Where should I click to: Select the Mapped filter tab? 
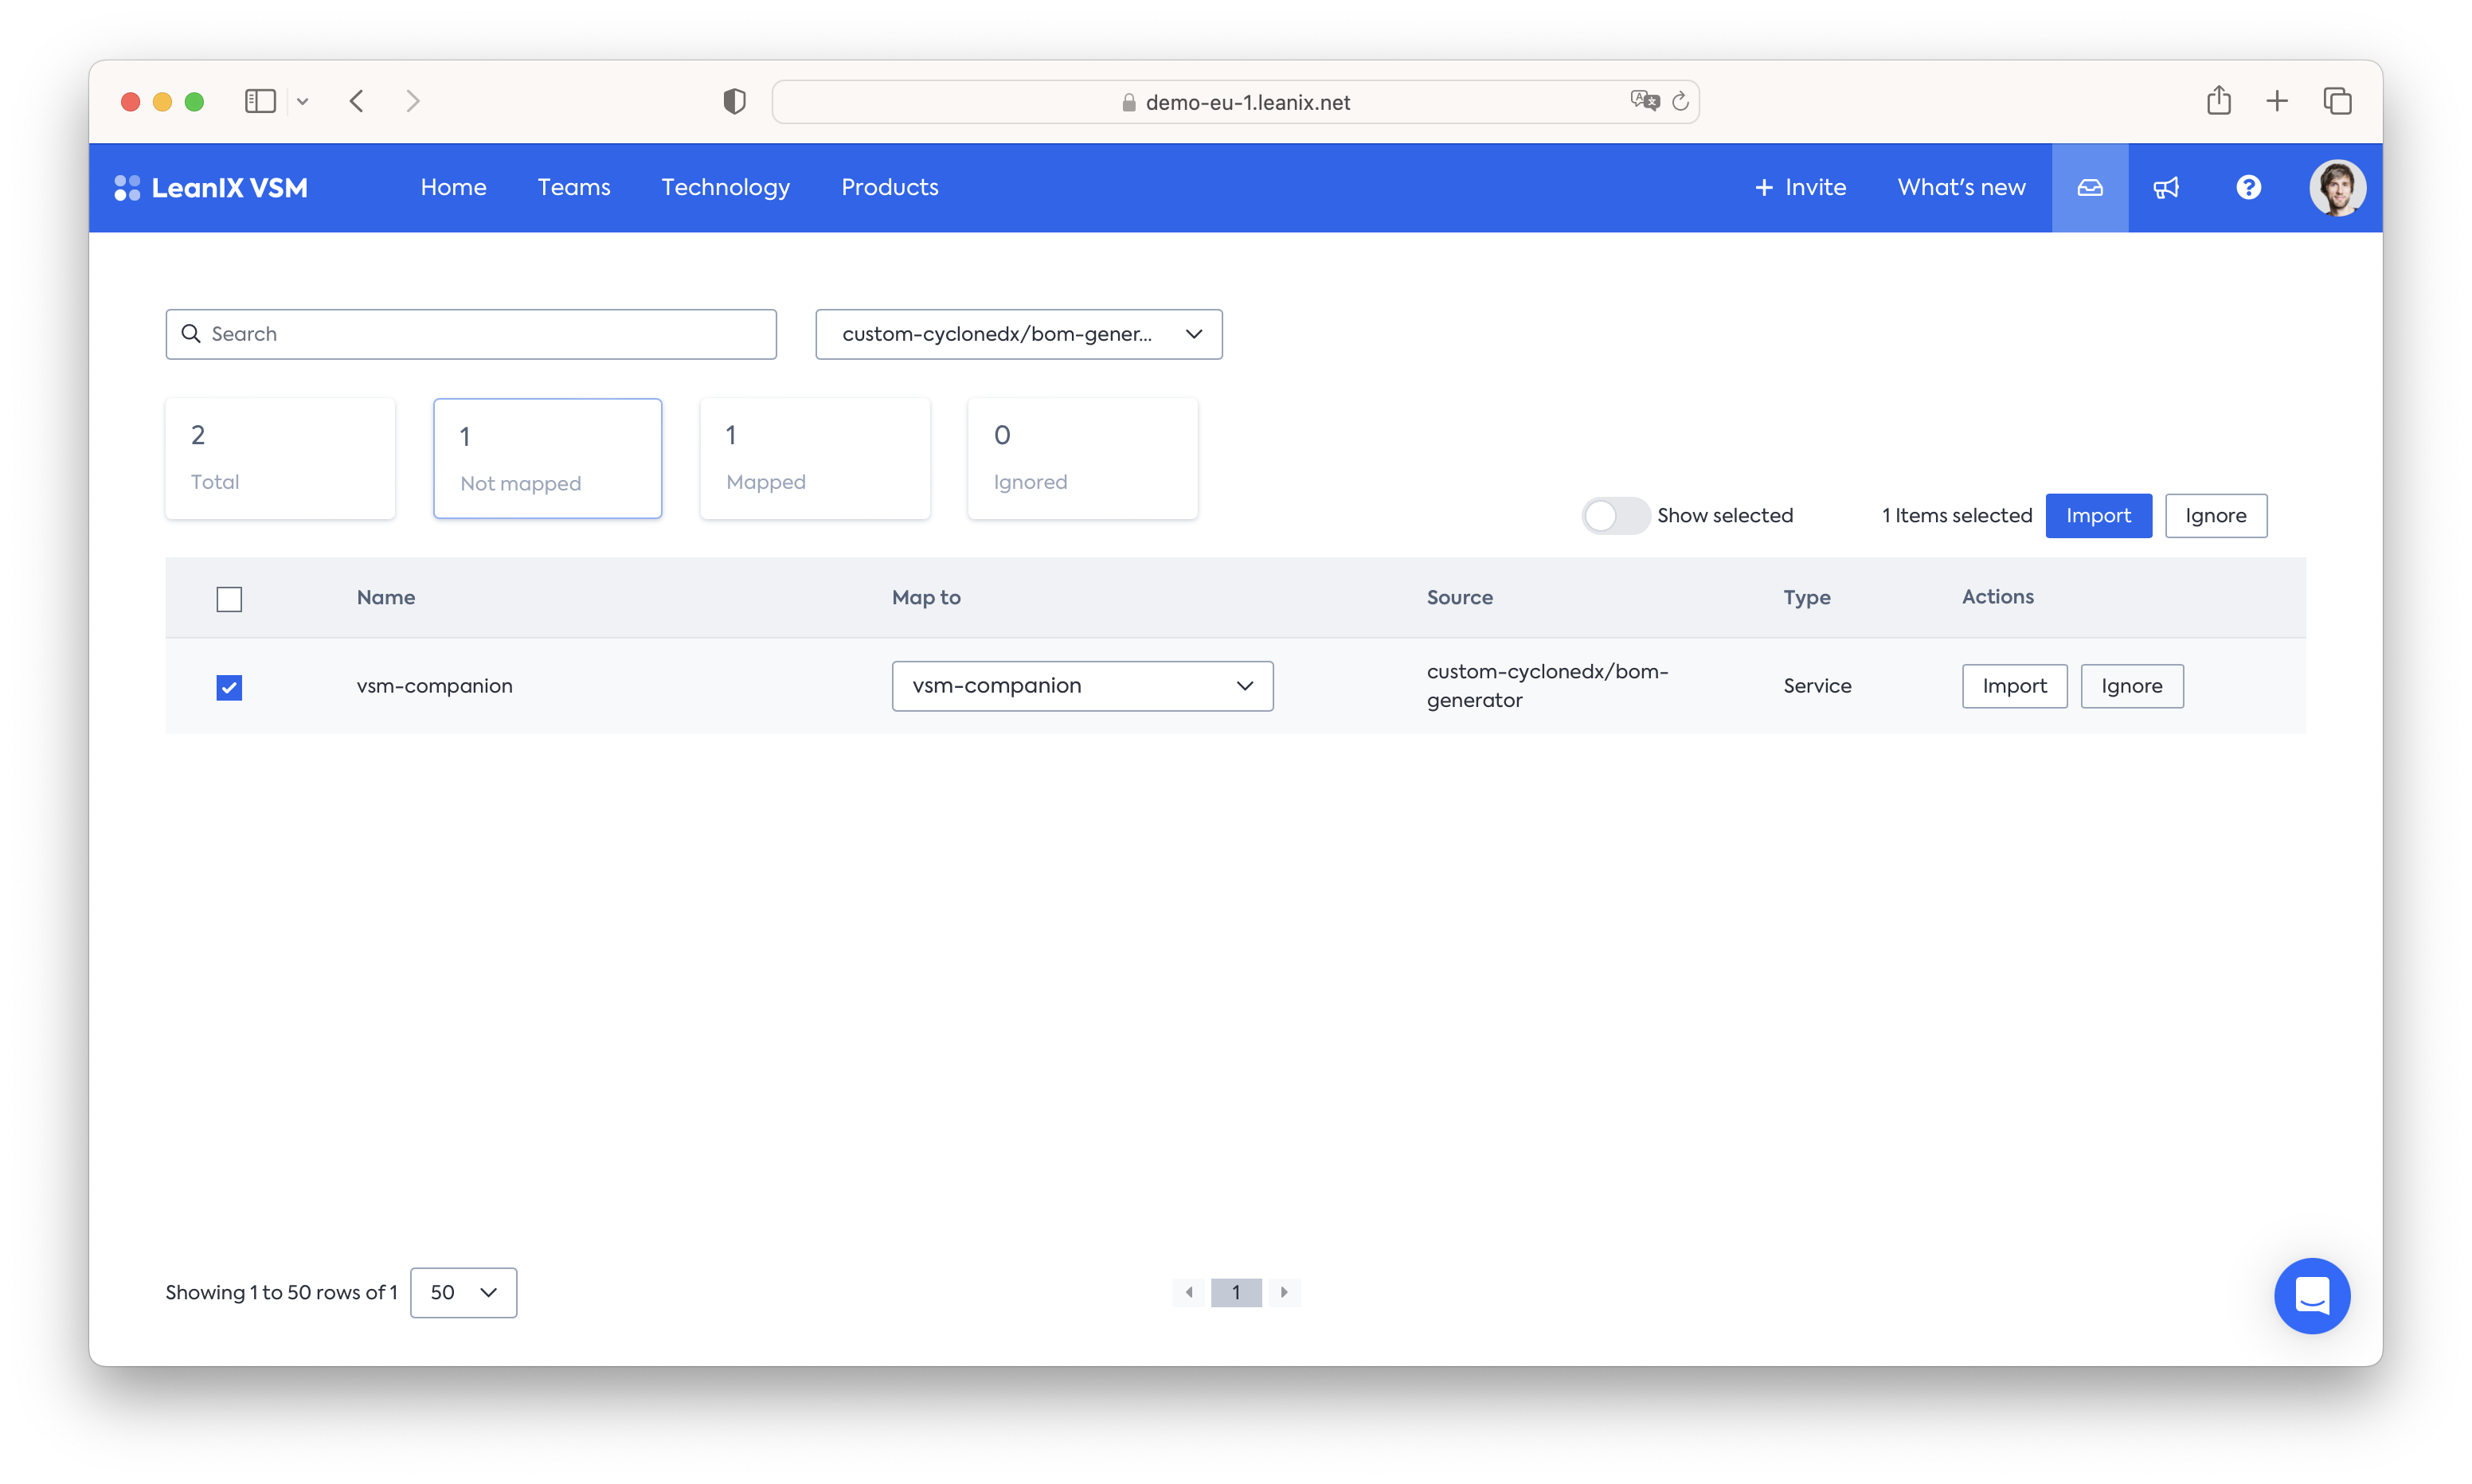pyautogui.click(x=815, y=458)
